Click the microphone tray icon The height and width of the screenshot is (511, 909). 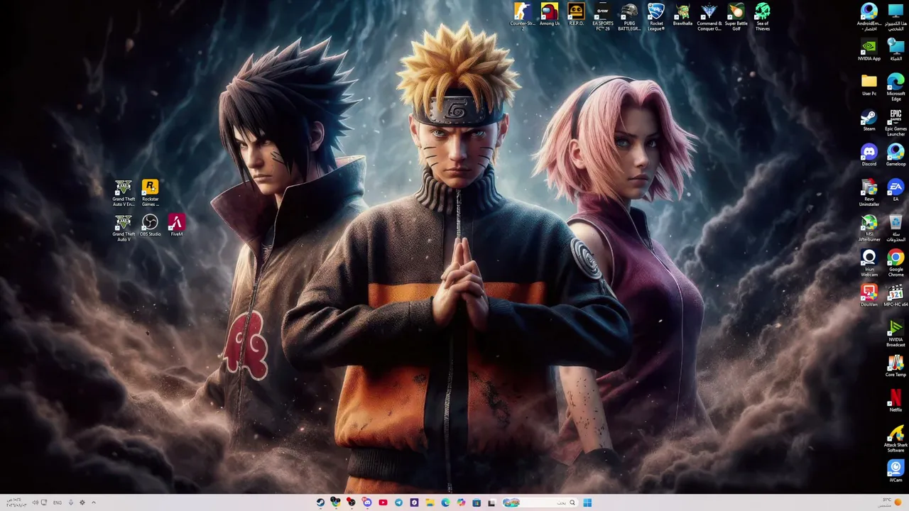click(70, 502)
